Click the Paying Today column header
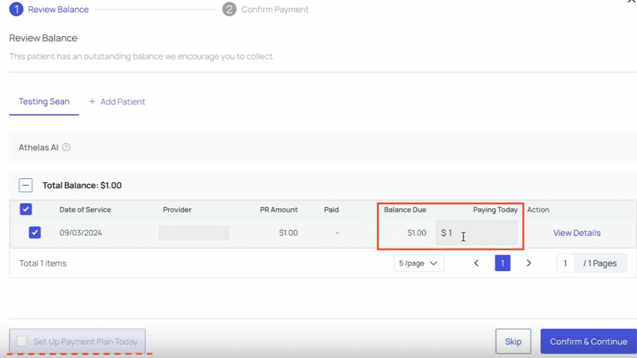The image size is (637, 358). (495, 210)
